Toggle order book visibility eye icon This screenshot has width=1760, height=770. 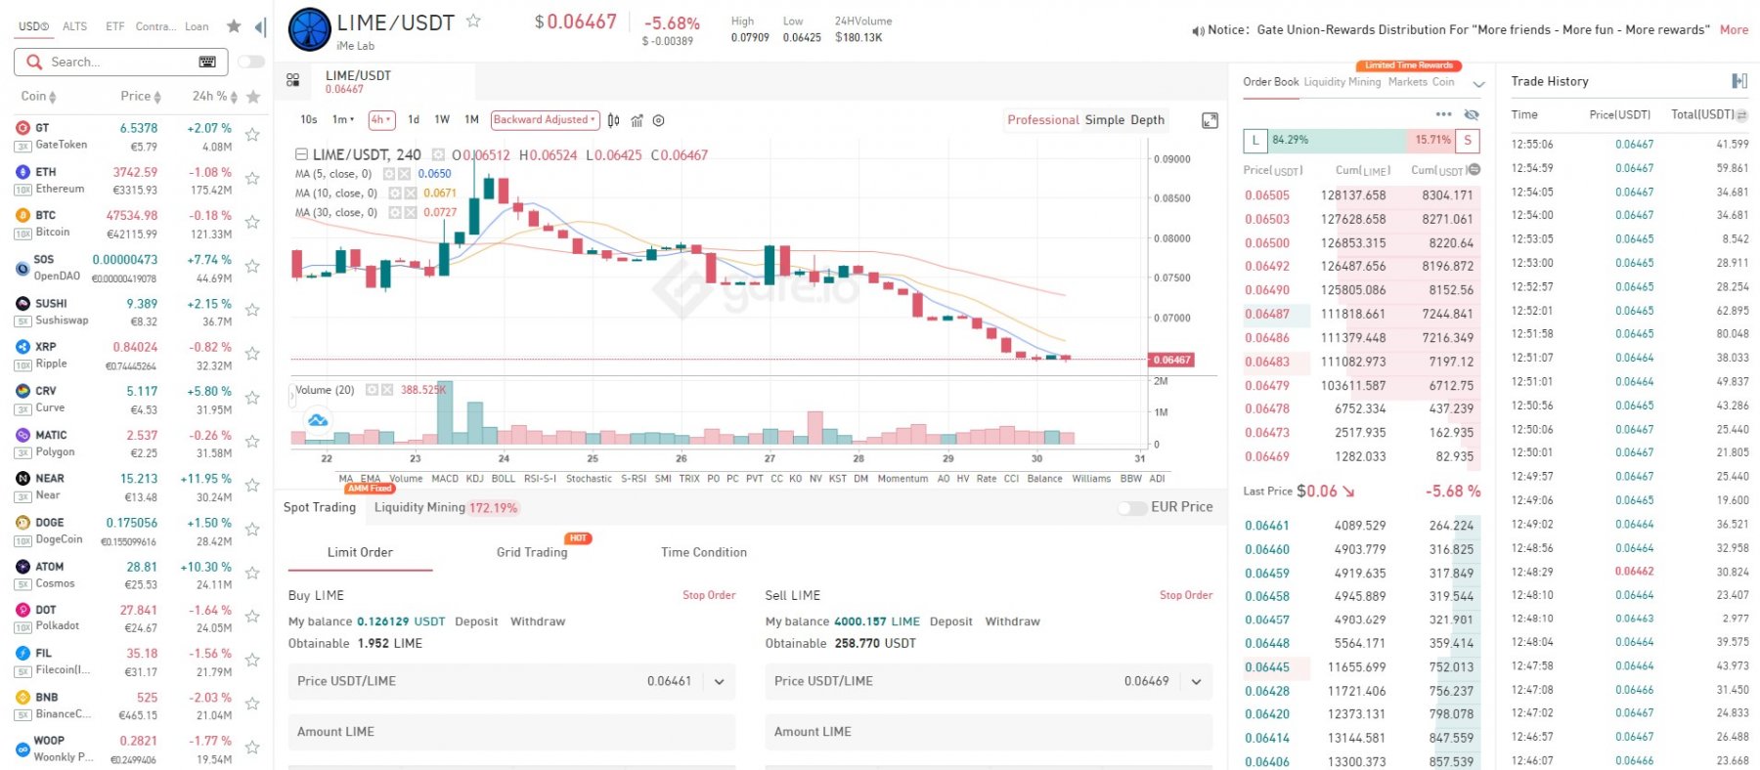tap(1471, 114)
